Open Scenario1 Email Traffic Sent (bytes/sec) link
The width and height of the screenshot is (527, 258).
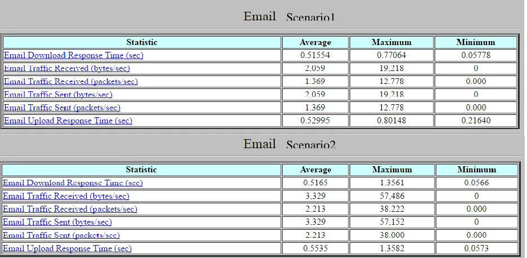(58, 95)
